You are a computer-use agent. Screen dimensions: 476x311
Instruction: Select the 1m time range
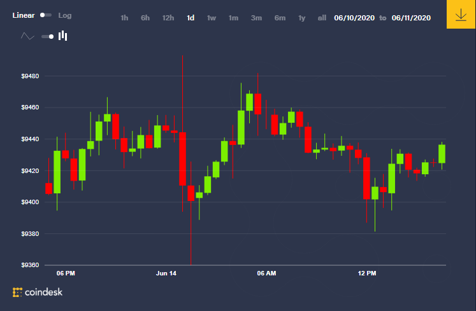(233, 18)
